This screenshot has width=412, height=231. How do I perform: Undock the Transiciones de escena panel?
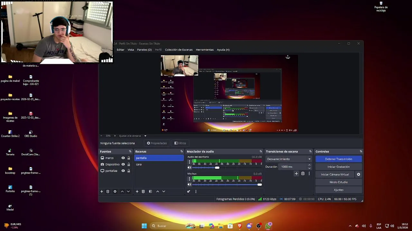310,151
